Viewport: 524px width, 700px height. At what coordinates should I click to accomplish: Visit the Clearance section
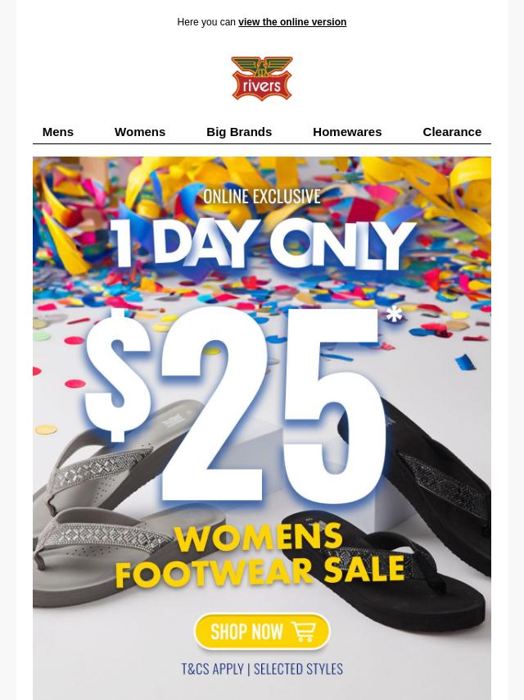[x=452, y=132]
